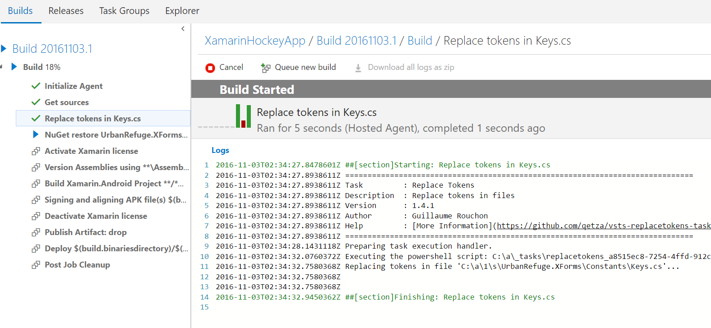Select Build 20161103.1 in the left tree
This screenshot has width=711, height=328.
pos(52,48)
